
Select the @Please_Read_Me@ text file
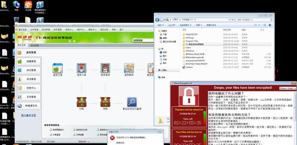coord(227,54)
